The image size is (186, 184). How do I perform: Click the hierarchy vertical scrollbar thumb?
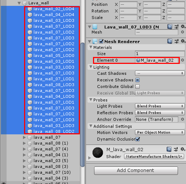click(x=82, y=105)
